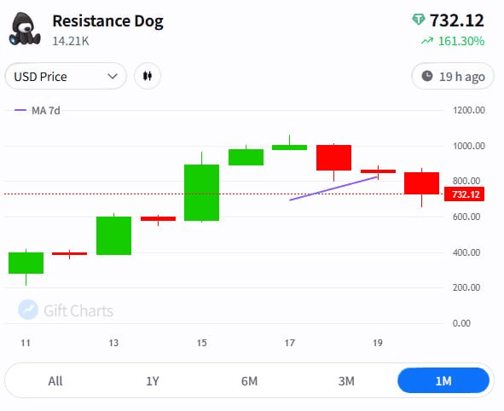504x411 pixels.
Task: Open the USD Price dropdown
Action: coord(66,76)
